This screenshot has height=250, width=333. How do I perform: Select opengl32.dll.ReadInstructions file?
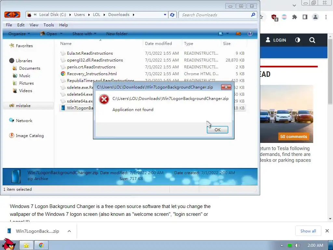[95, 60]
